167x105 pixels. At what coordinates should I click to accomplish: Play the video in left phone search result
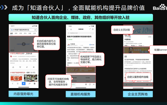pyautogui.click(x=24, y=44)
